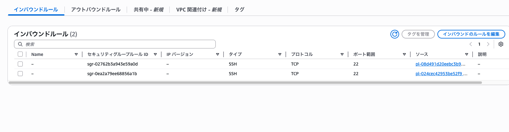The height and width of the screenshot is (132, 509).
Task: Click the refresh inbound rules icon
Action: 394,34
